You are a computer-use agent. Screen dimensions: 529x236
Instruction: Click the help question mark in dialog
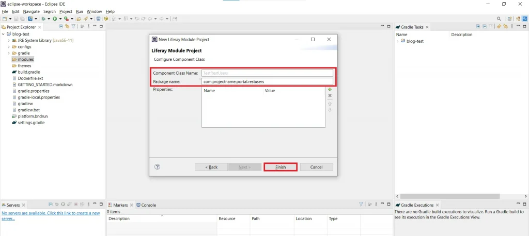pos(157,166)
